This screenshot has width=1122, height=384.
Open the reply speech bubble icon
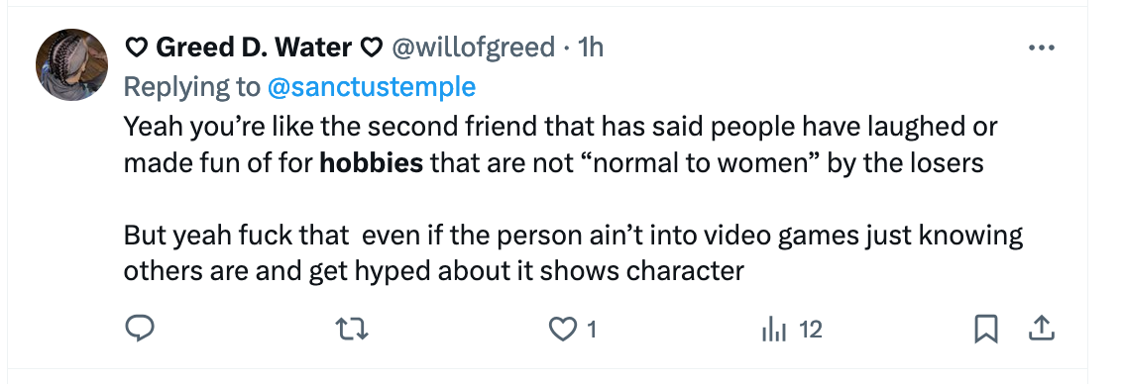coord(140,329)
